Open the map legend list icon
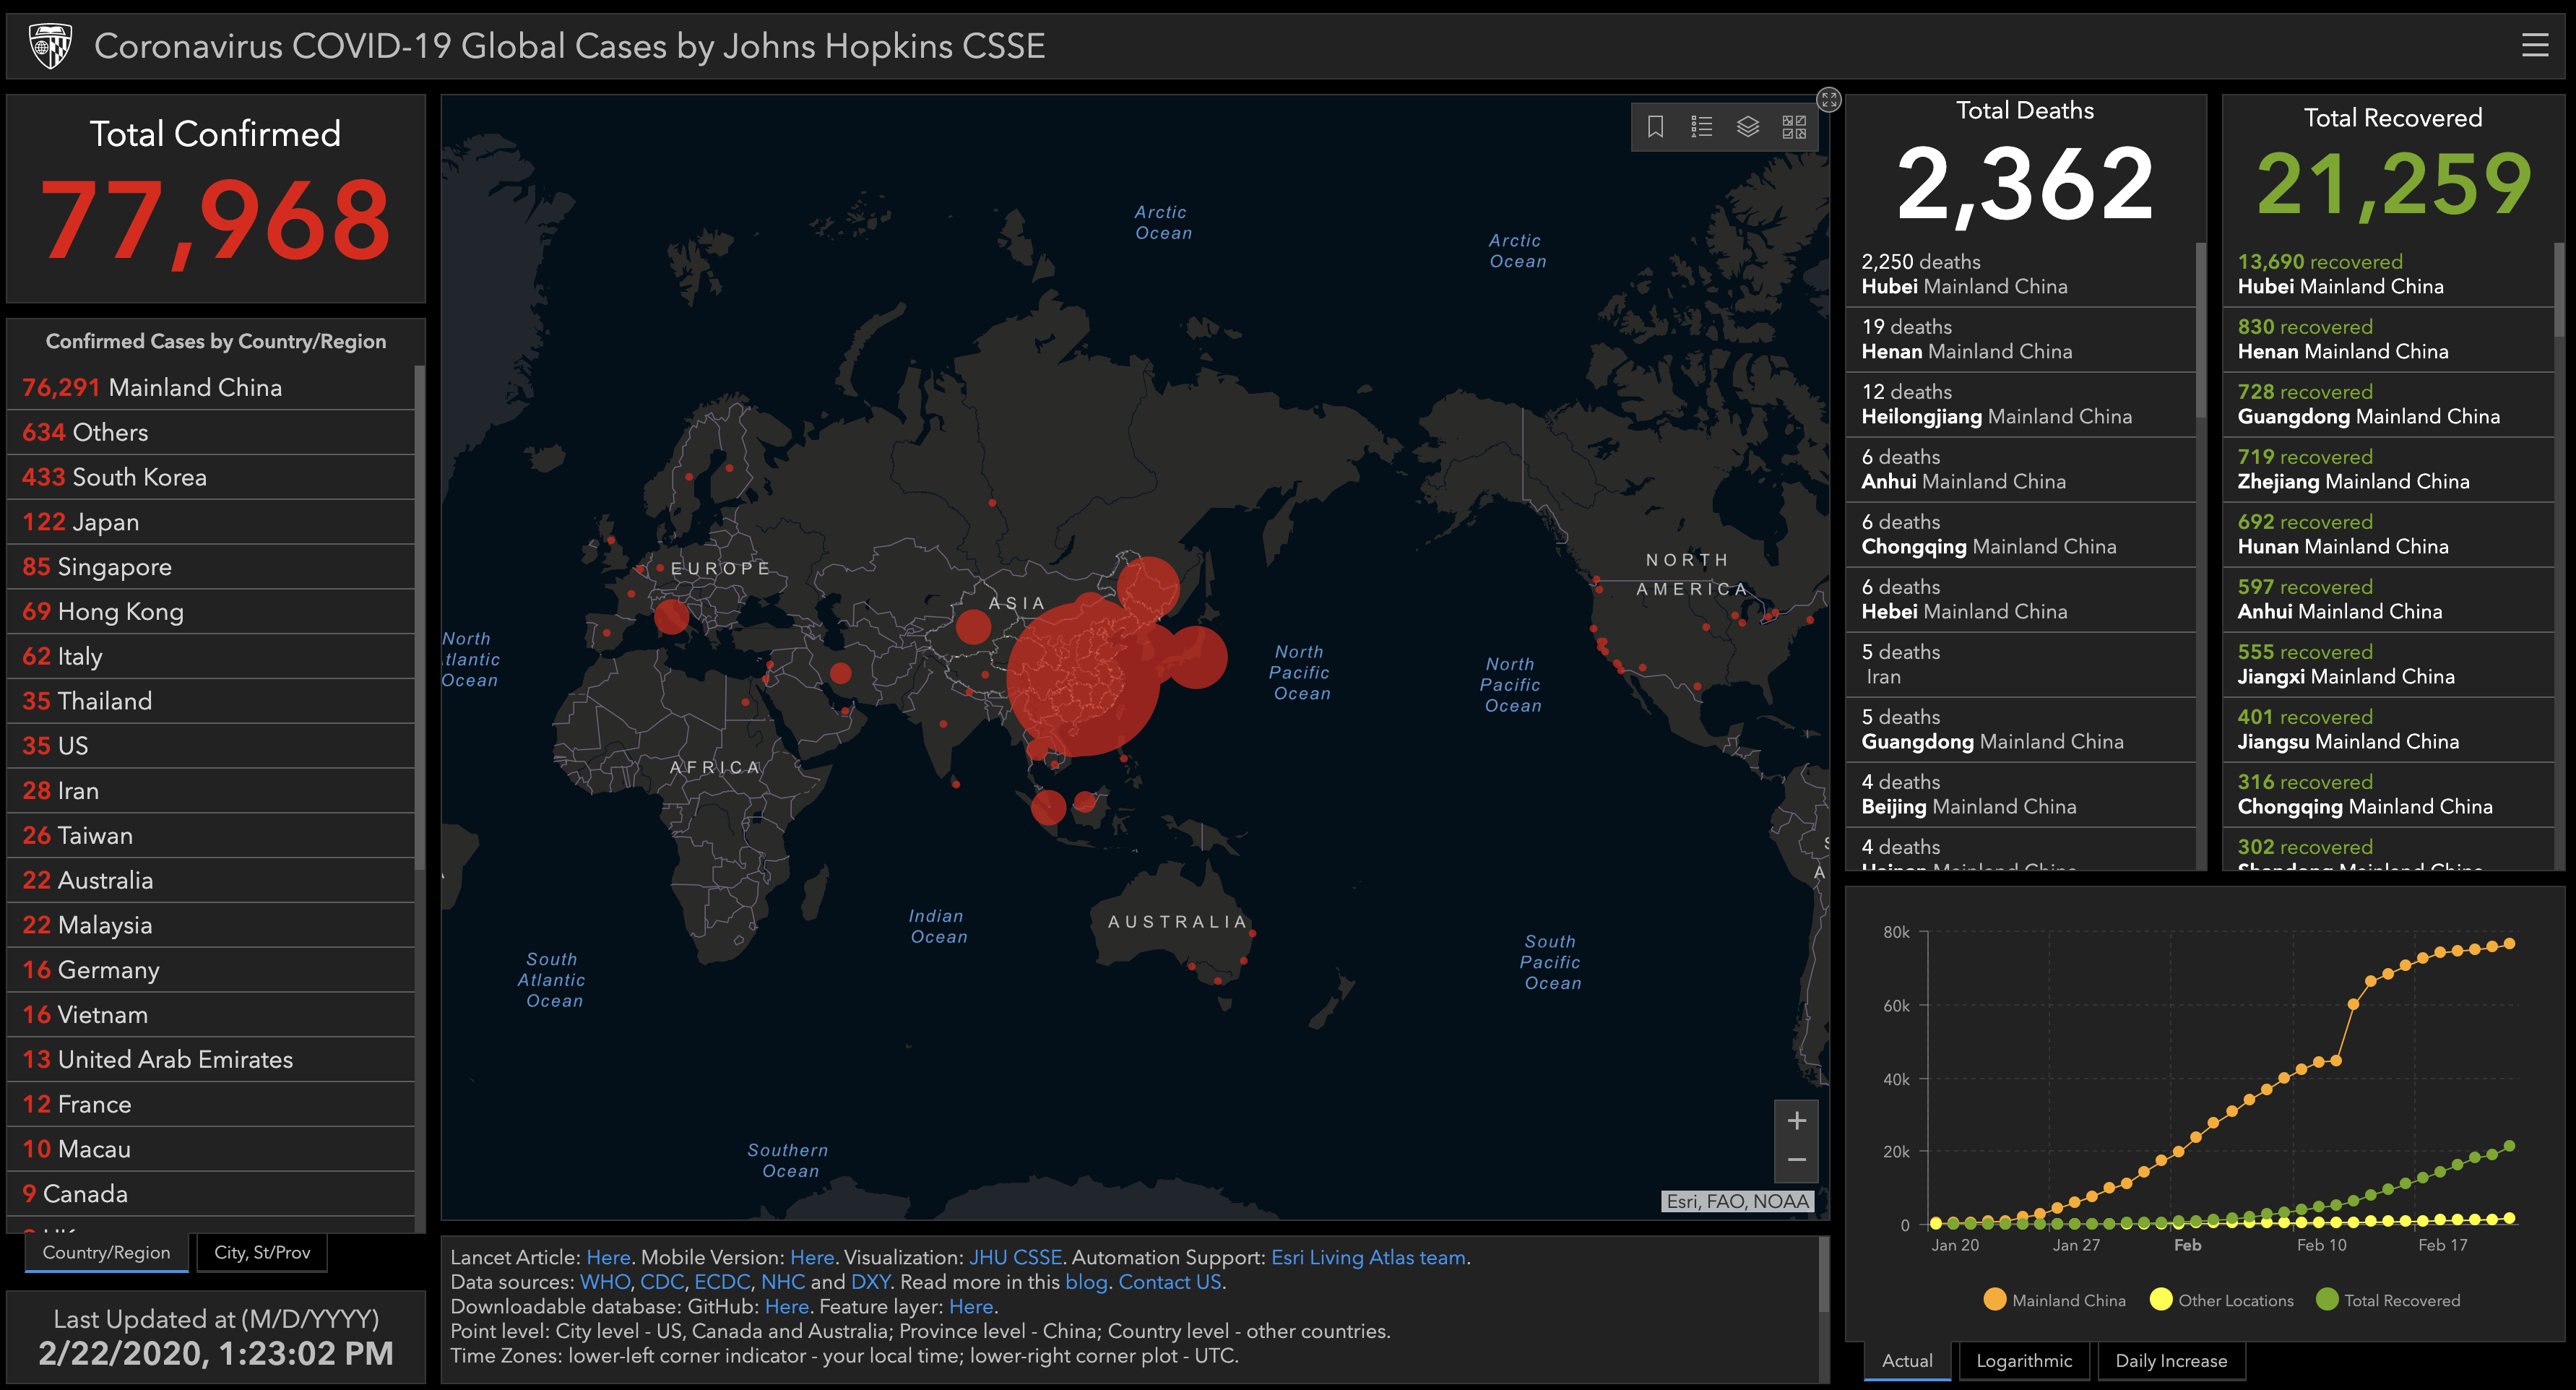 click(x=1702, y=127)
